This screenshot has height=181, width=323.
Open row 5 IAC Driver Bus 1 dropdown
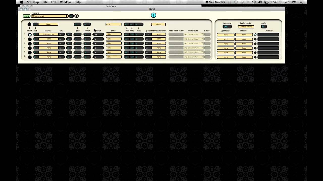(193, 52)
